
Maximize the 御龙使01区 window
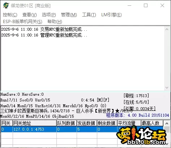(146, 5)
